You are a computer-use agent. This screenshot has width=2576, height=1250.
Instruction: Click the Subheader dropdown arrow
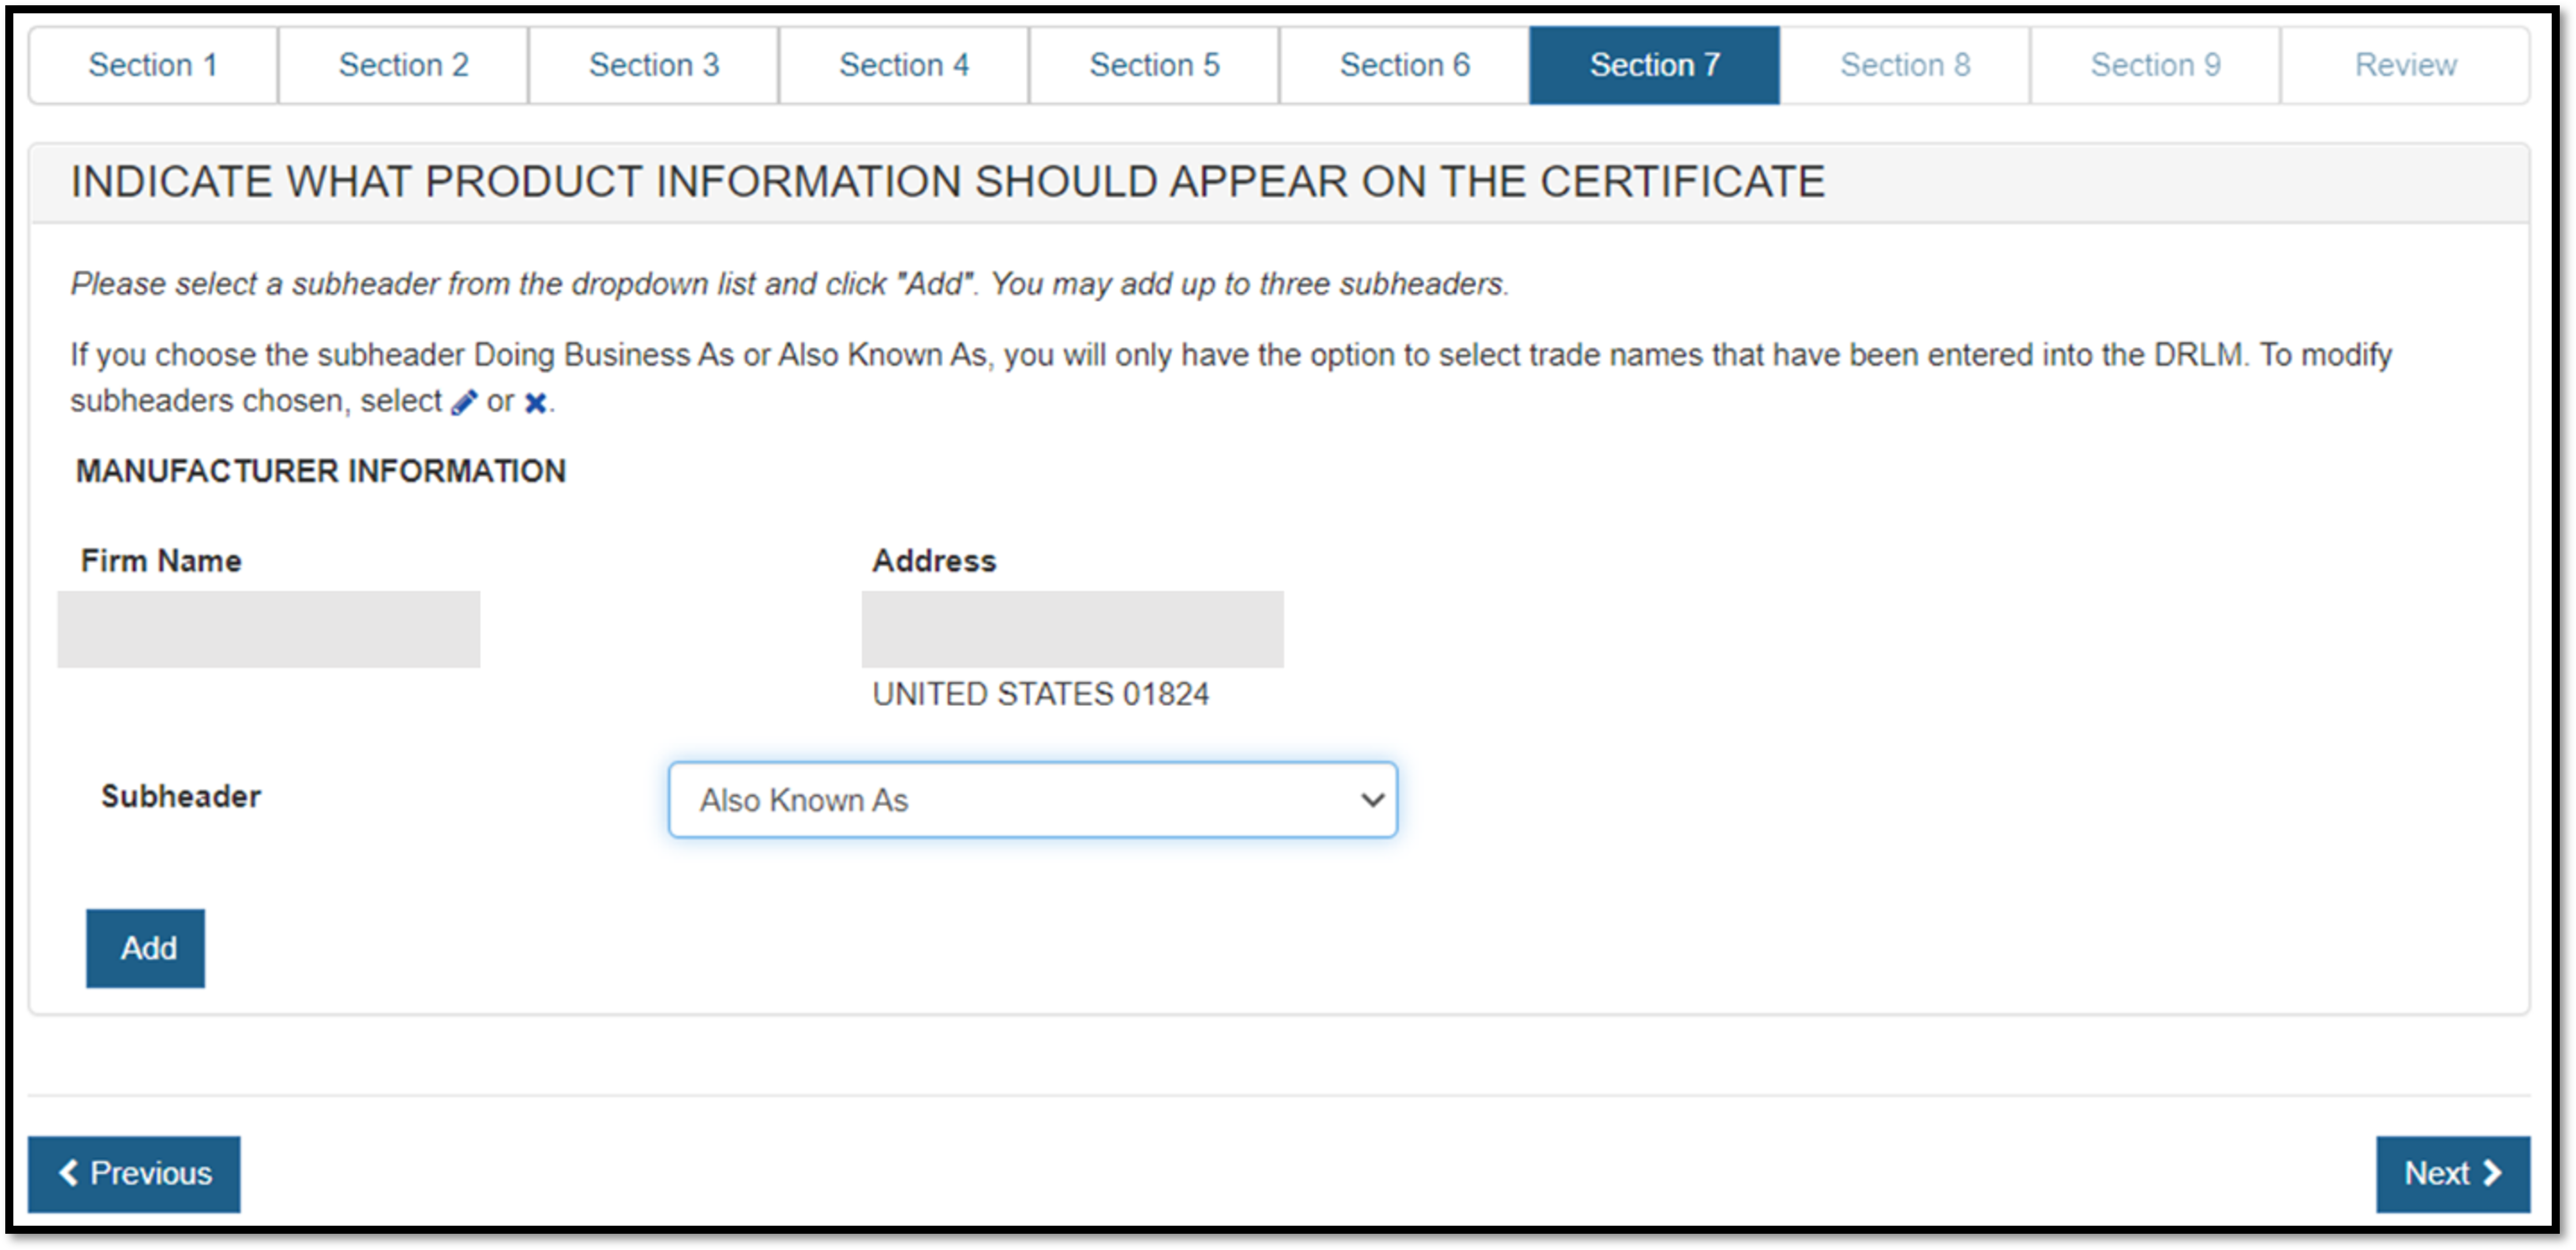1372,799
